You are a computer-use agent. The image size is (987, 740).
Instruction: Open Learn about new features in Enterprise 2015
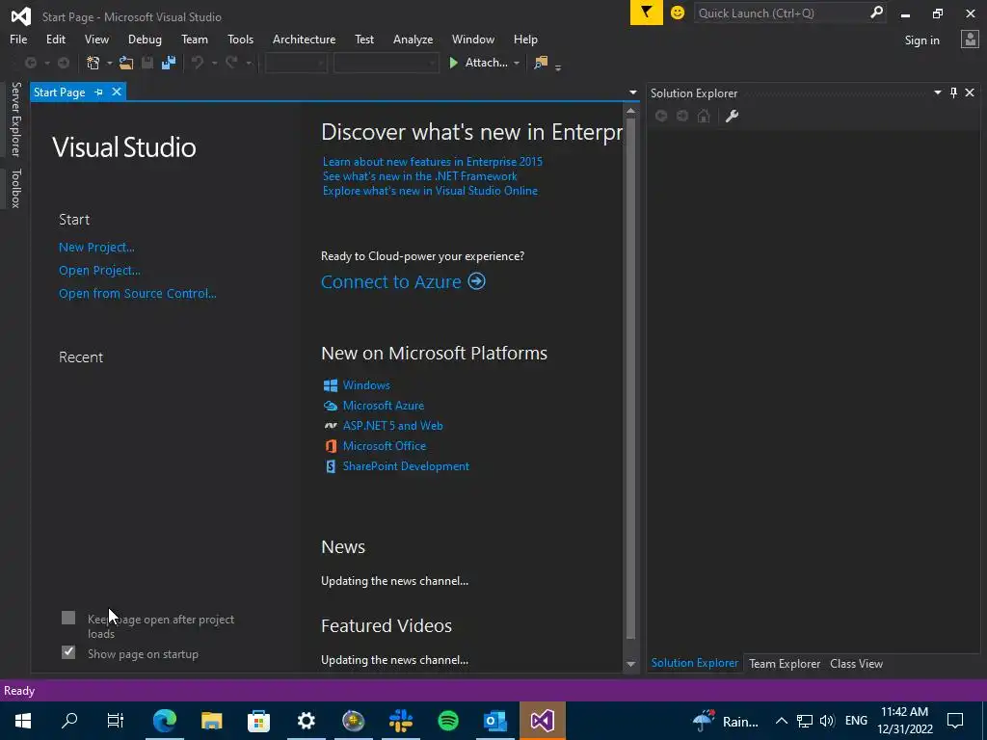433,162
